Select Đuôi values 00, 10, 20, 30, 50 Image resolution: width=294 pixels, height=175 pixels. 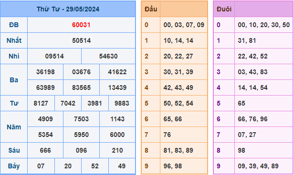click(263, 25)
